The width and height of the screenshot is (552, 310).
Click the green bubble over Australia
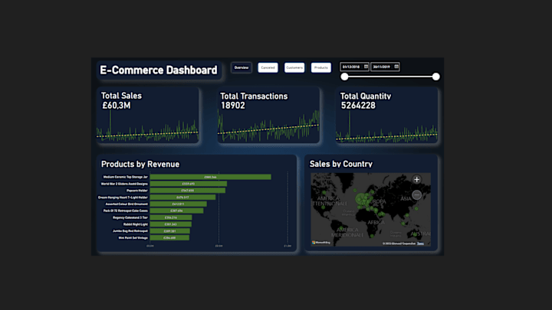[415, 234]
